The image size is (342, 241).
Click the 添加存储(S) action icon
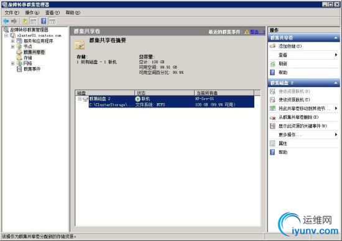click(x=272, y=46)
